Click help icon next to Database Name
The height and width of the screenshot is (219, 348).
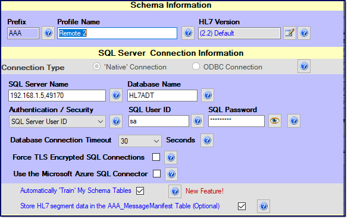[x=208, y=95]
